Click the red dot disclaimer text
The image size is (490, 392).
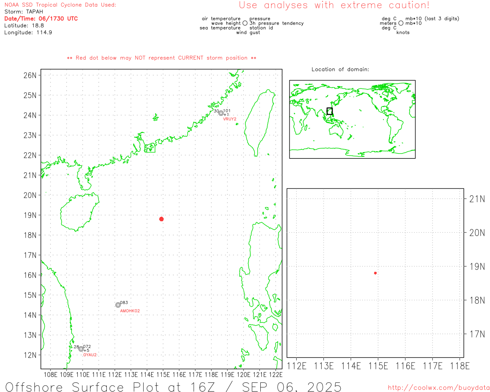162,58
